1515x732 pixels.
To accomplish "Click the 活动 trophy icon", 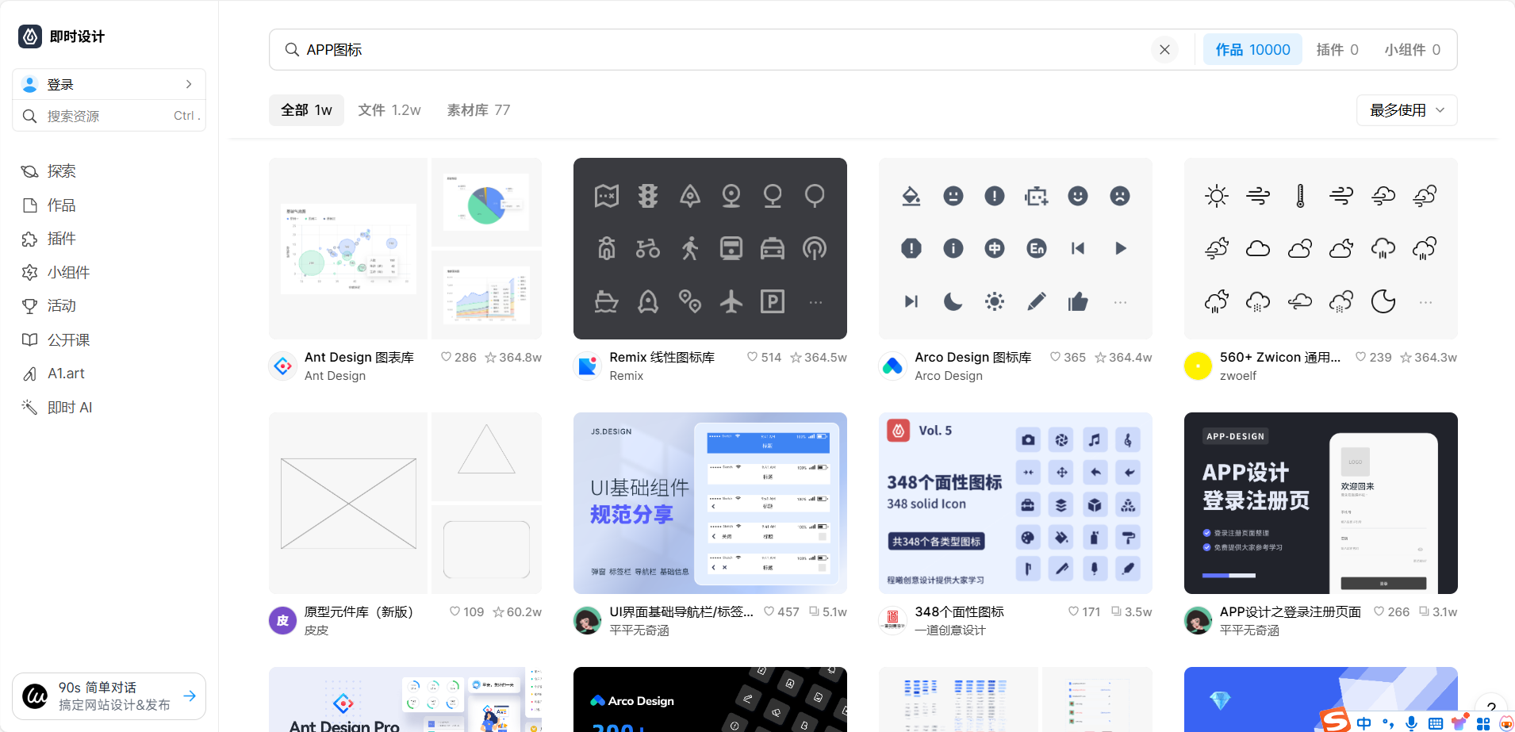I will click(30, 306).
